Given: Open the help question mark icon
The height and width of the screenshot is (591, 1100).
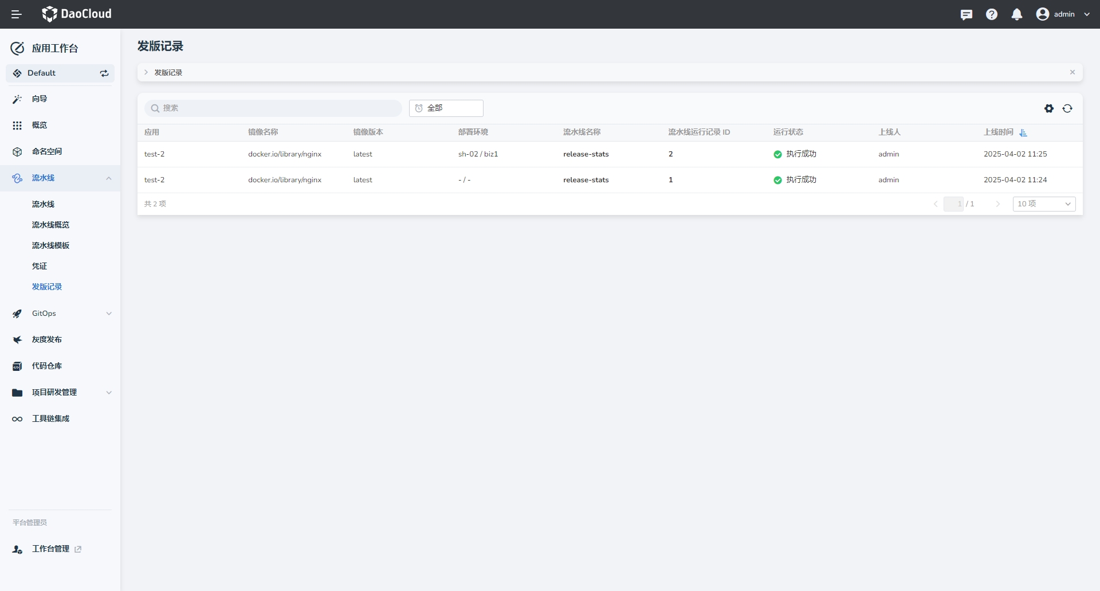Looking at the screenshot, I should (991, 14).
